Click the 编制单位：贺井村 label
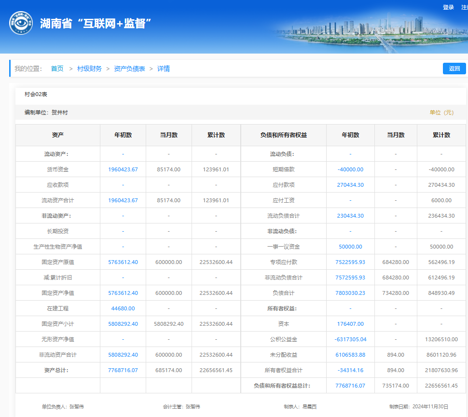This screenshot has height=417, width=468. click(46, 112)
